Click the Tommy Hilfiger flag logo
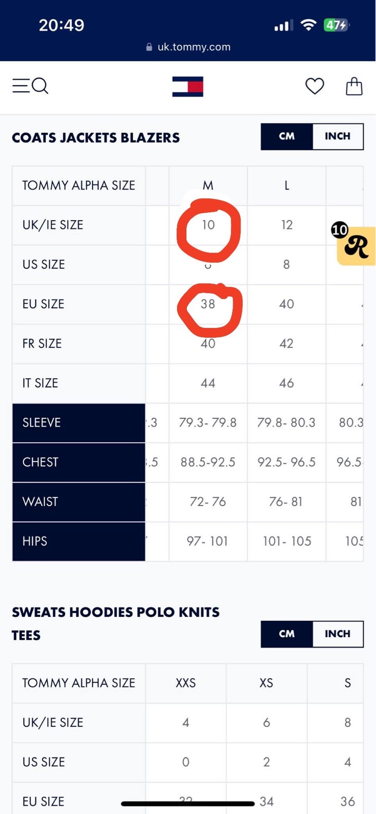 pyautogui.click(x=188, y=86)
